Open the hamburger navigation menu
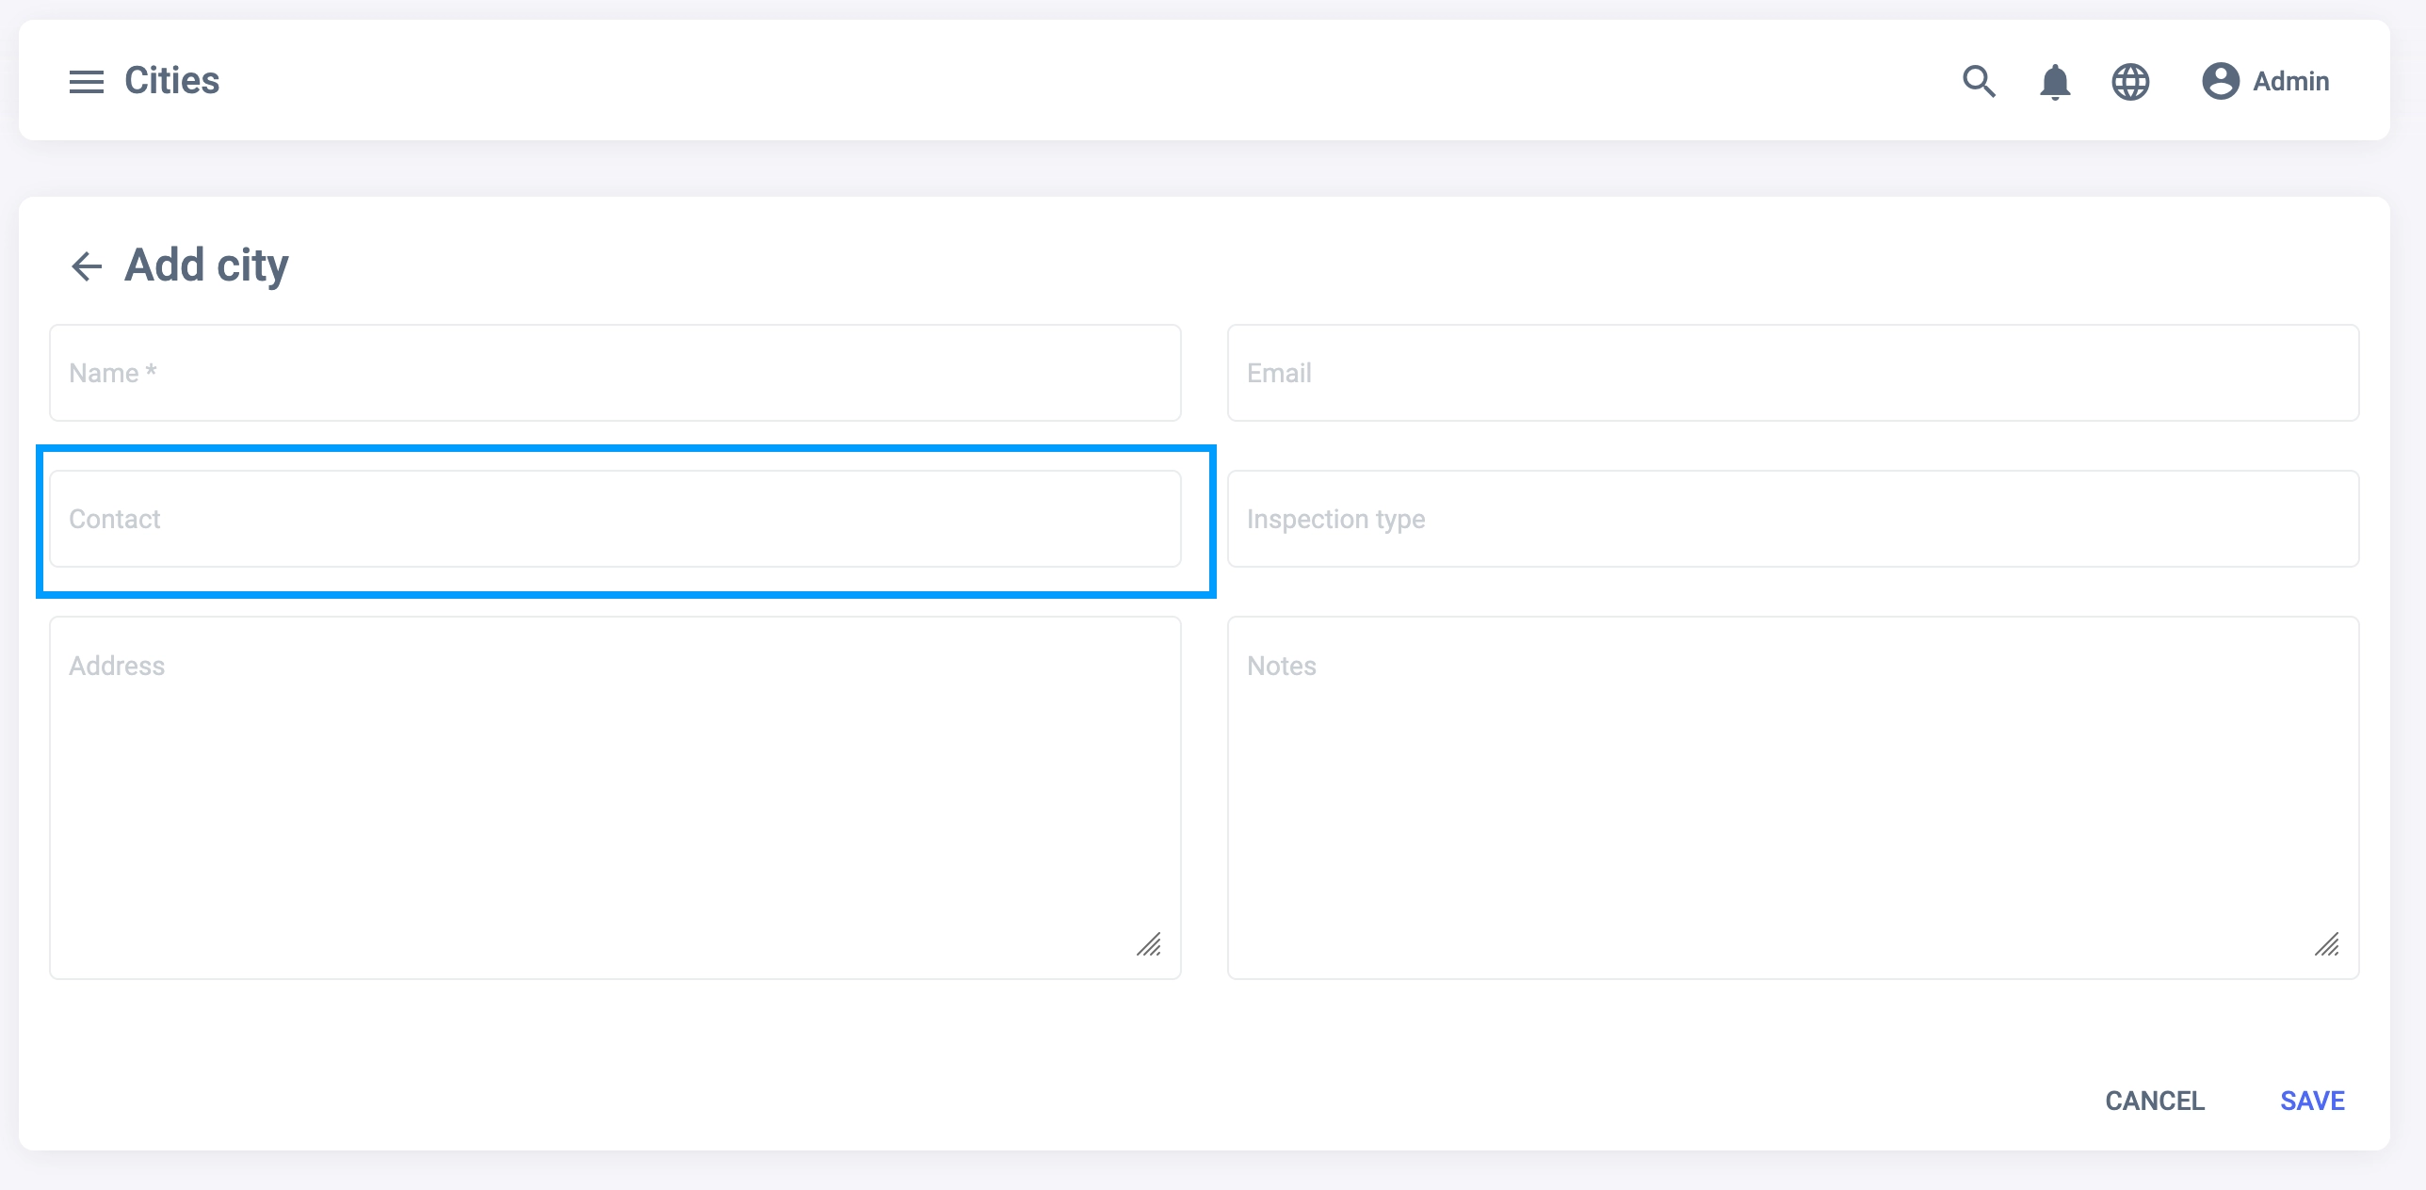Viewport: 2426px width, 1190px height. click(x=87, y=82)
